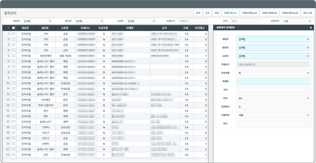
Task: Open the 중분류 filter dropdown in search bar
Action: 89,21
